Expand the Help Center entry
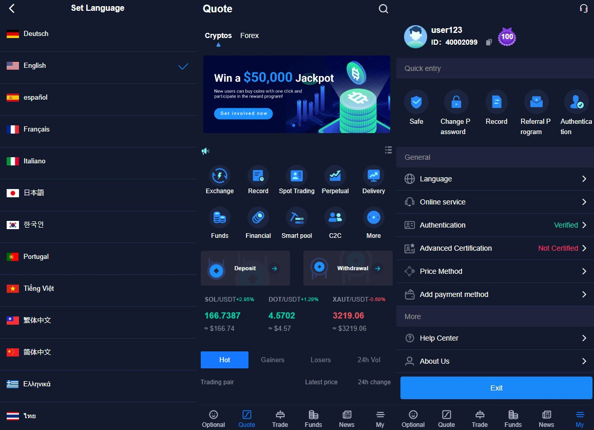 pos(495,338)
